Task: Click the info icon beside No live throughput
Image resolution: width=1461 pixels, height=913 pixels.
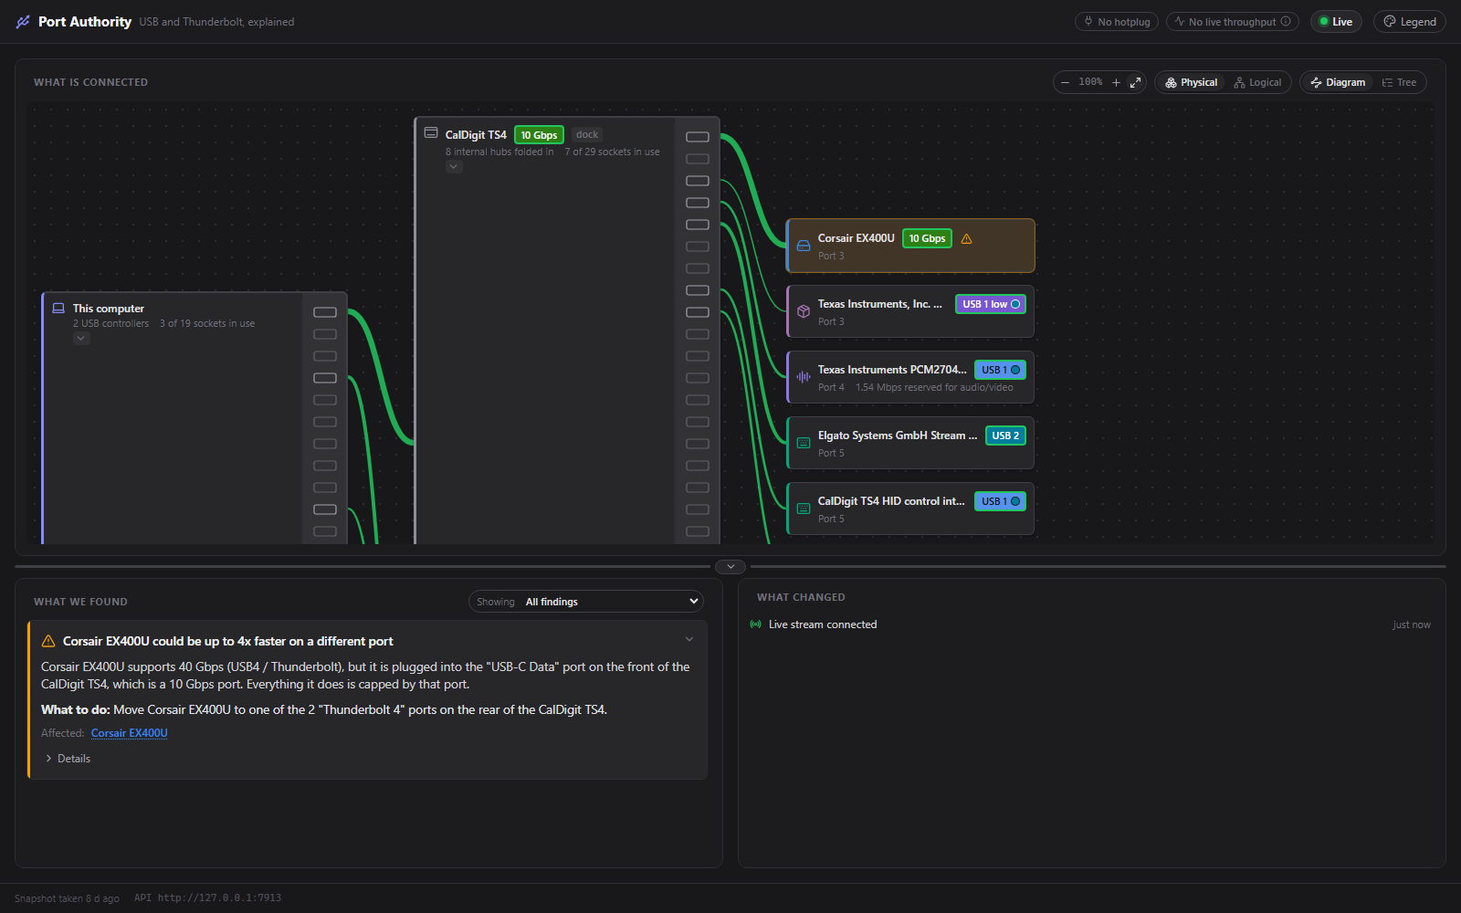Action: [1286, 22]
